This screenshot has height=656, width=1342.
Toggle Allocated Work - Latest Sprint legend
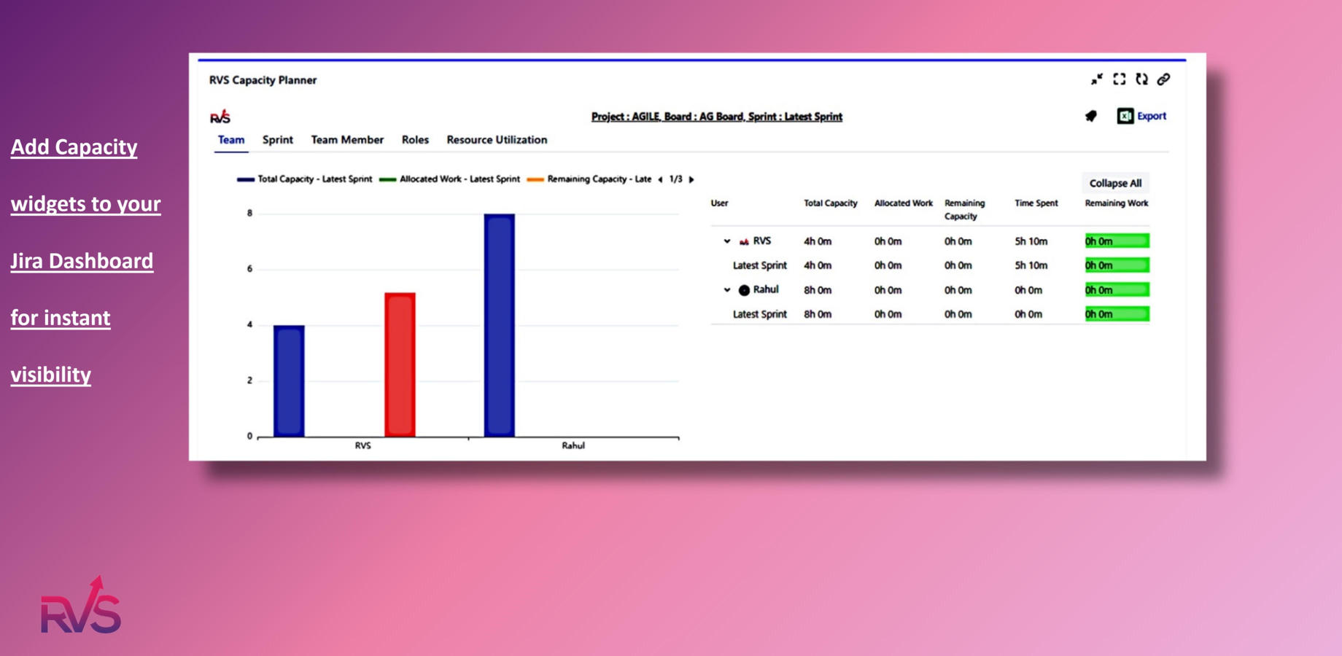[450, 179]
